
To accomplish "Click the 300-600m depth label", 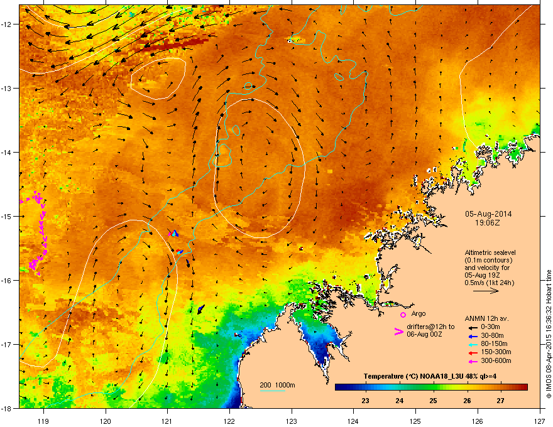I will click(x=496, y=361).
